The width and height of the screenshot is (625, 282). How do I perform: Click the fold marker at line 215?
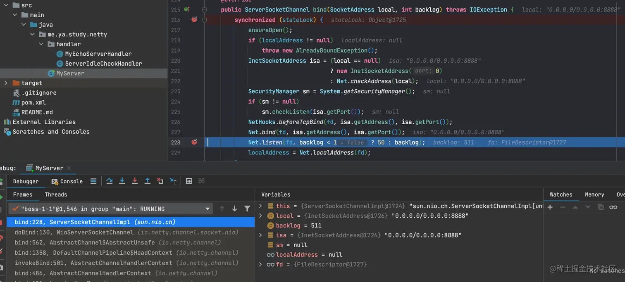pyautogui.click(x=204, y=9)
